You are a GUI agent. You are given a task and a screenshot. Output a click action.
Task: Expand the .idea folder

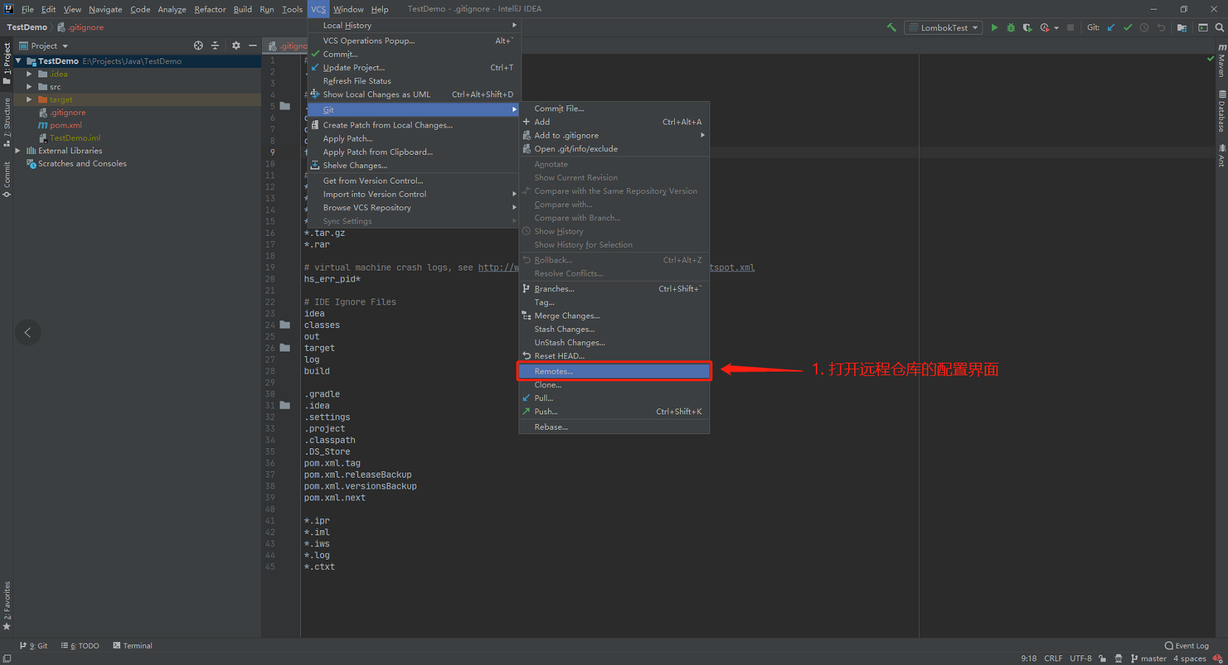point(29,74)
